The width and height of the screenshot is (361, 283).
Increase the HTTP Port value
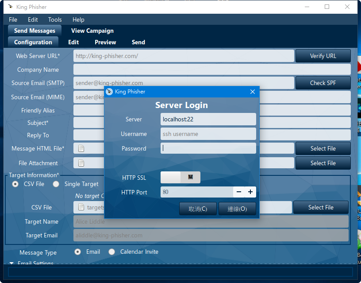pos(250,192)
